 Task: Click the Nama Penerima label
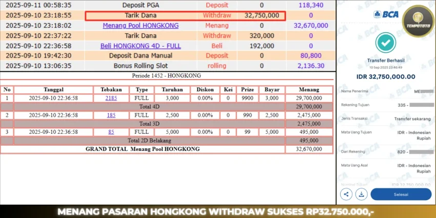[x=354, y=91]
